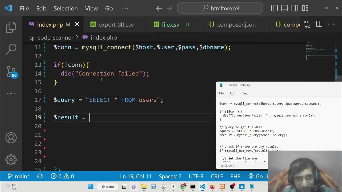342x192 pixels.
Task: Open the Selection menu
Action: [65, 8]
